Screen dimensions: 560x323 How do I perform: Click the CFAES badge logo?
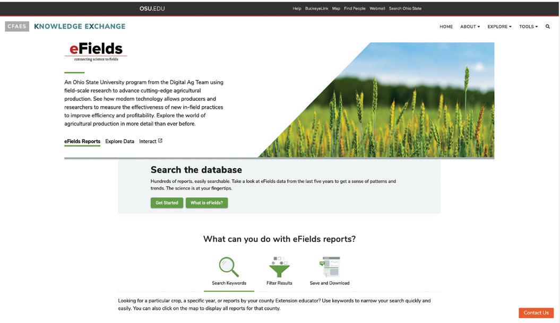[x=17, y=27]
